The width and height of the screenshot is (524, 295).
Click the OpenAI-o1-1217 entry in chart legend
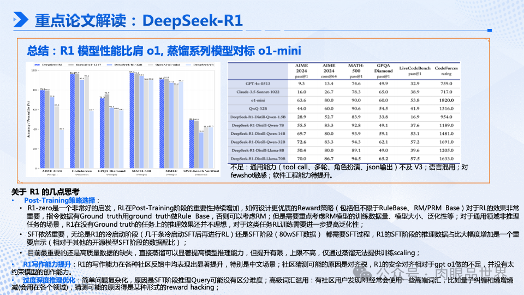point(85,64)
